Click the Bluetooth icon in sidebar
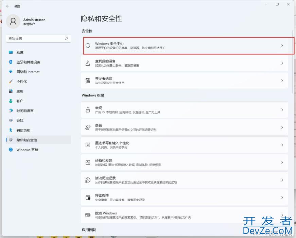 click(x=11, y=62)
